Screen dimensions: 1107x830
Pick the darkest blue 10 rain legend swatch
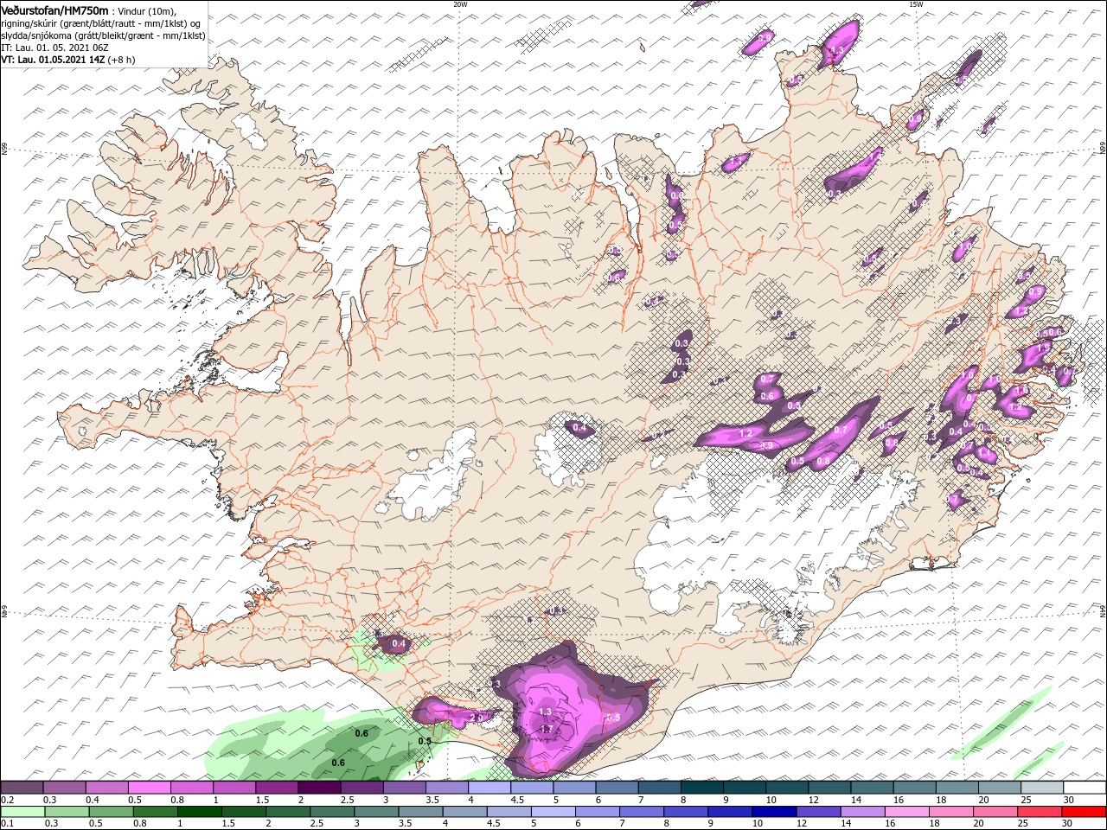774,812
